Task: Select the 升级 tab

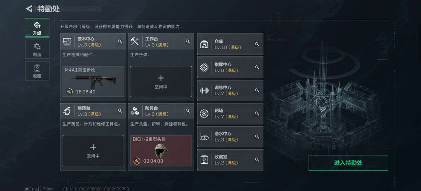Action: pyautogui.click(x=37, y=28)
